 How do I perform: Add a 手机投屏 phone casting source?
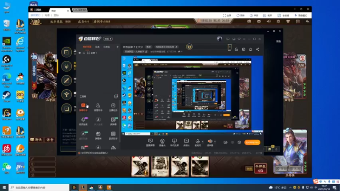pyautogui.click(x=174, y=143)
